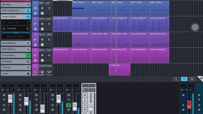Open the Channel Strip editor icon
This screenshot has width=203, height=114.
tap(28, 22)
